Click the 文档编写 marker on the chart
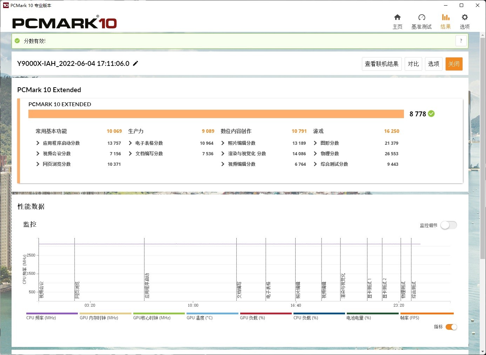 click(239, 290)
